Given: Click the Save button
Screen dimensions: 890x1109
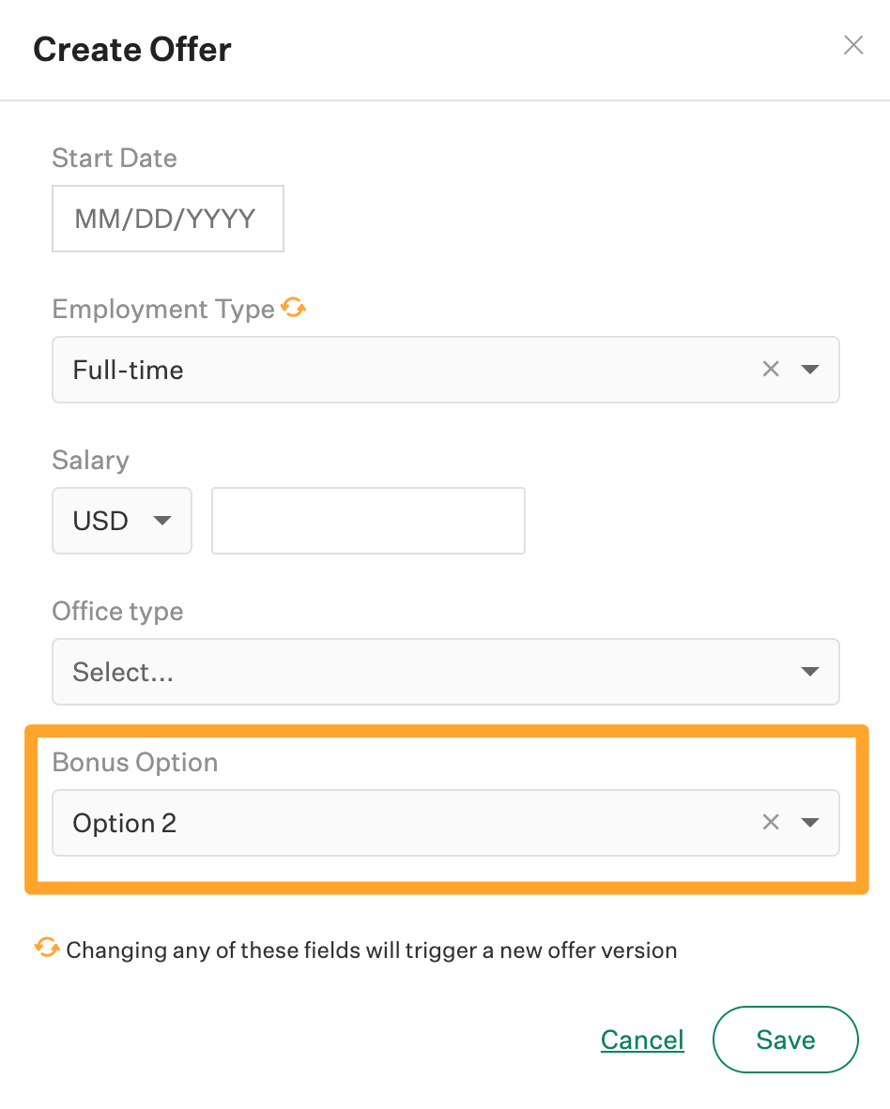Looking at the screenshot, I should [785, 1039].
